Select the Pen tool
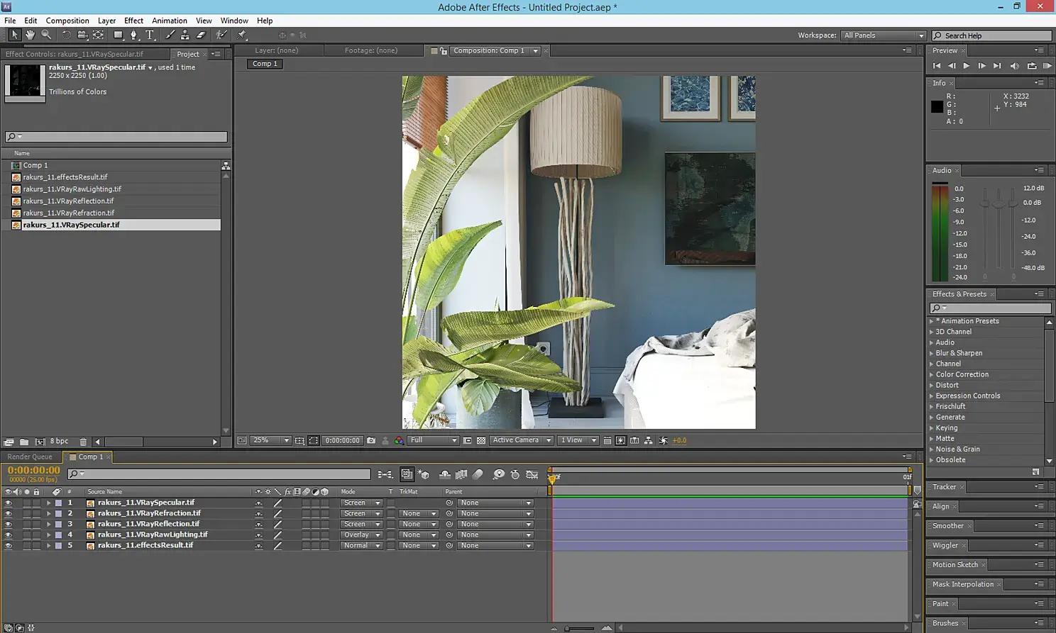1056x633 pixels. coord(134,35)
